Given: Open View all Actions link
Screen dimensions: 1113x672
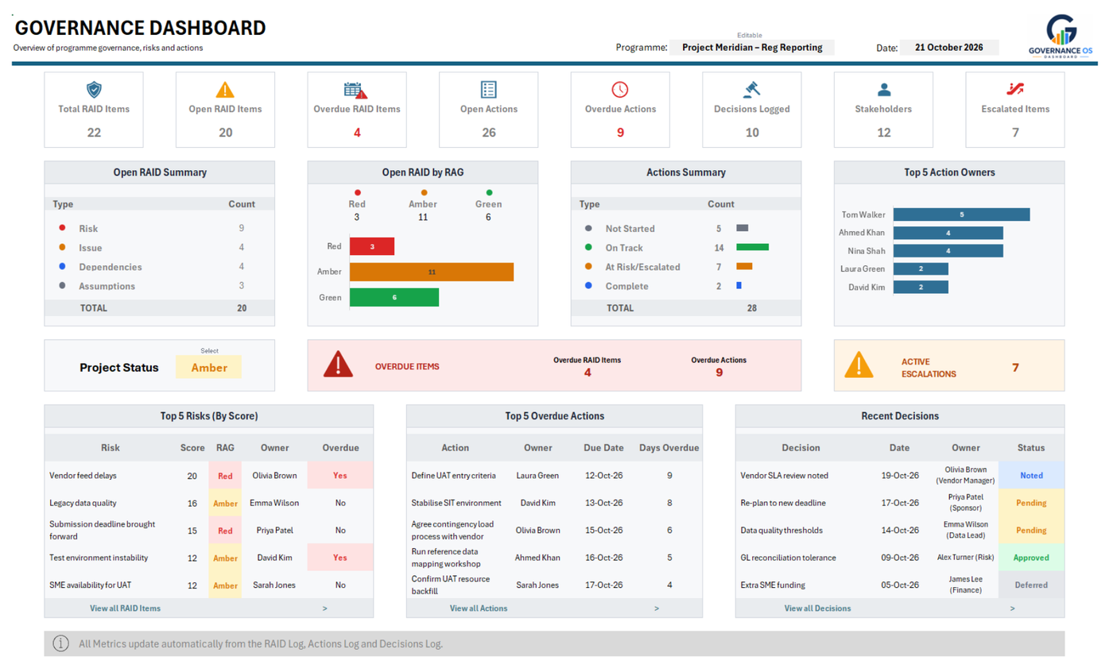Looking at the screenshot, I should [479, 608].
